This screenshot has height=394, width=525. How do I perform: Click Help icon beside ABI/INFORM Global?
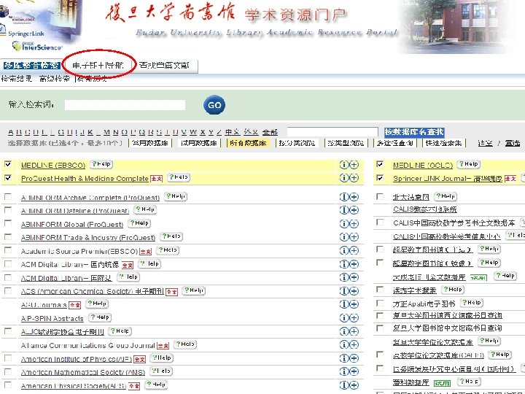(139, 223)
